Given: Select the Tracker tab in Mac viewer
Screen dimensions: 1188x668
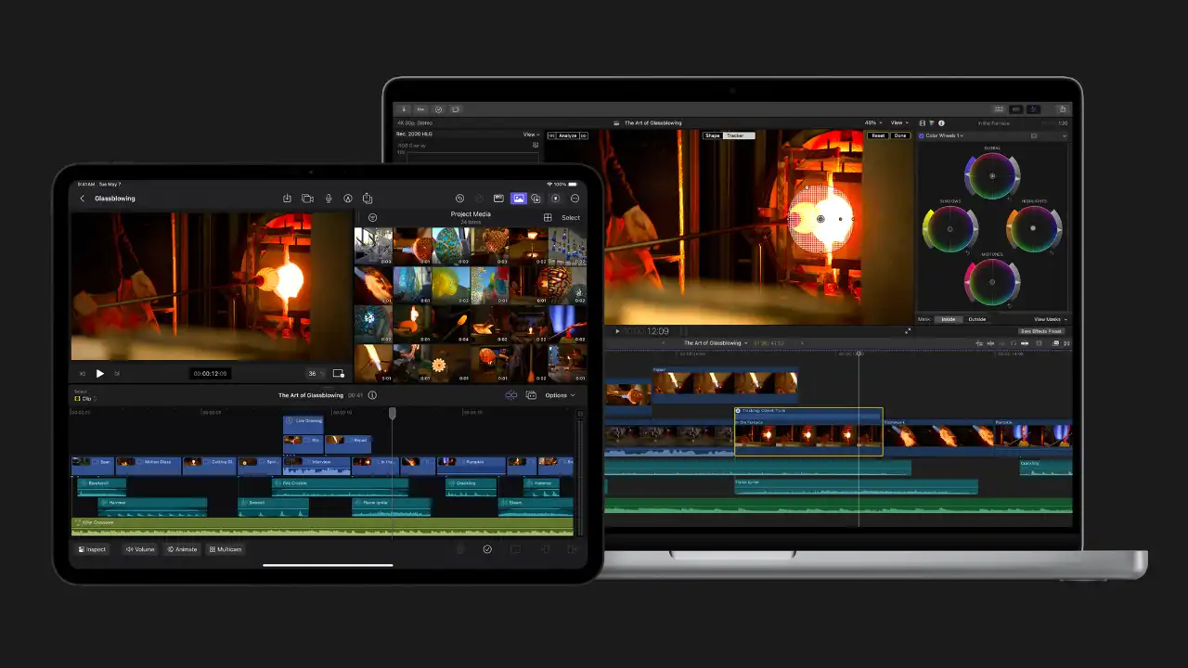Looking at the screenshot, I should (737, 135).
